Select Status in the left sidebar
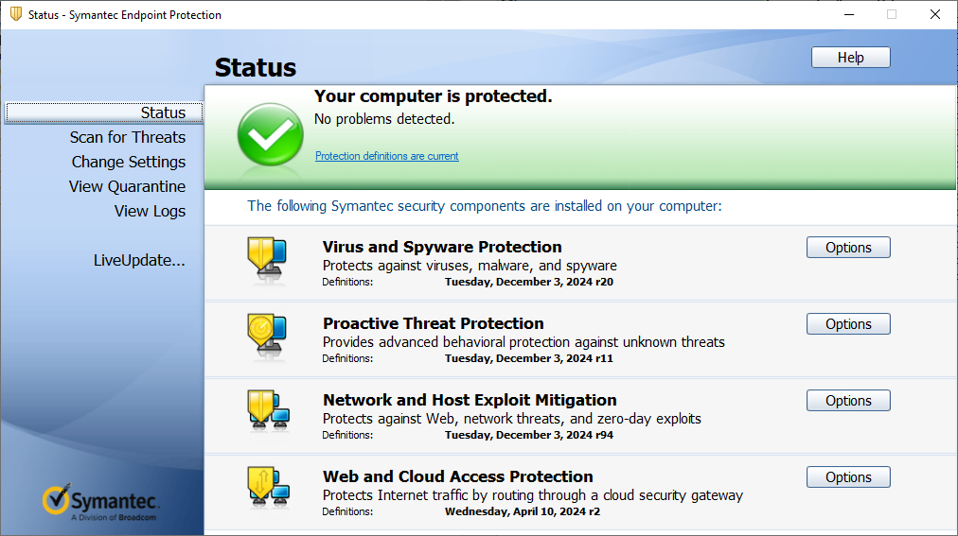Screen dimensions: 958x536 163,112
